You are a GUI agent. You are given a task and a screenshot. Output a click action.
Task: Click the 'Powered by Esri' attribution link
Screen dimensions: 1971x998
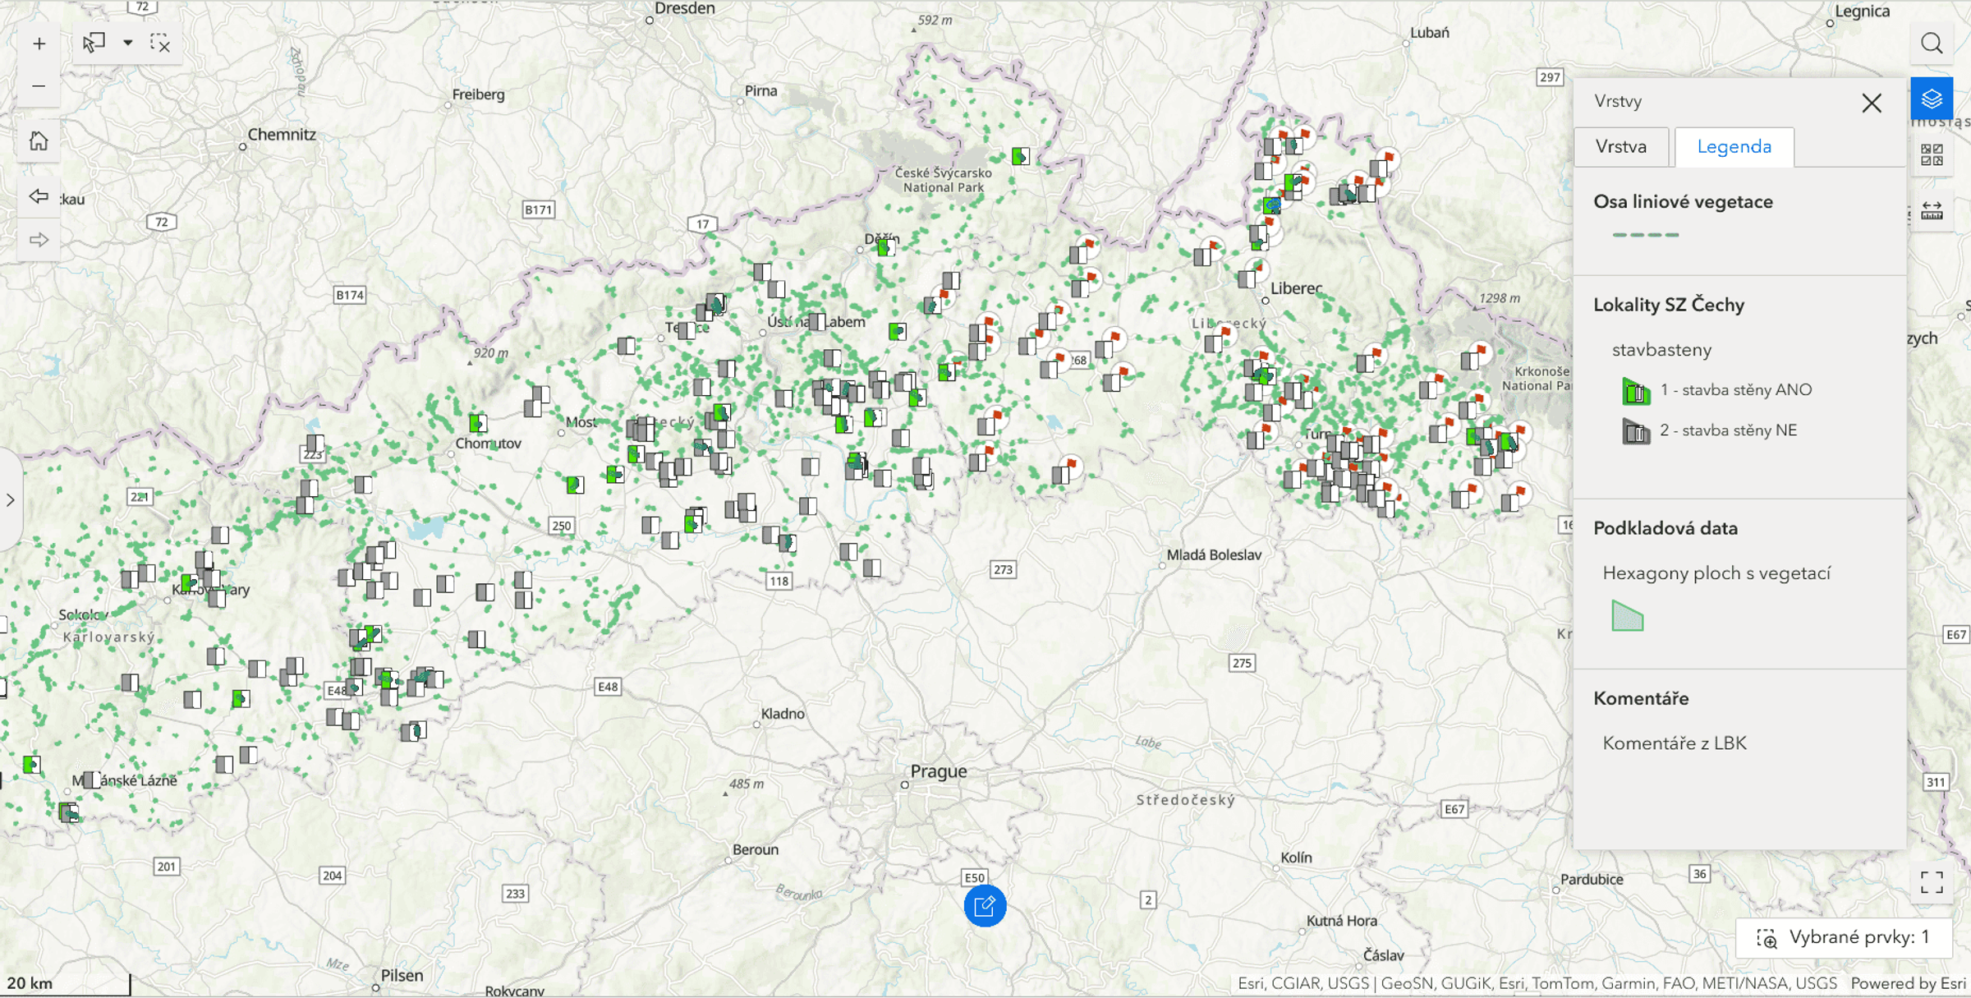(1908, 983)
